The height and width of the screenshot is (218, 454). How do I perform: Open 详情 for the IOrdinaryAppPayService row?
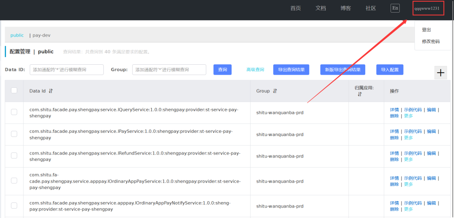tap(394, 178)
